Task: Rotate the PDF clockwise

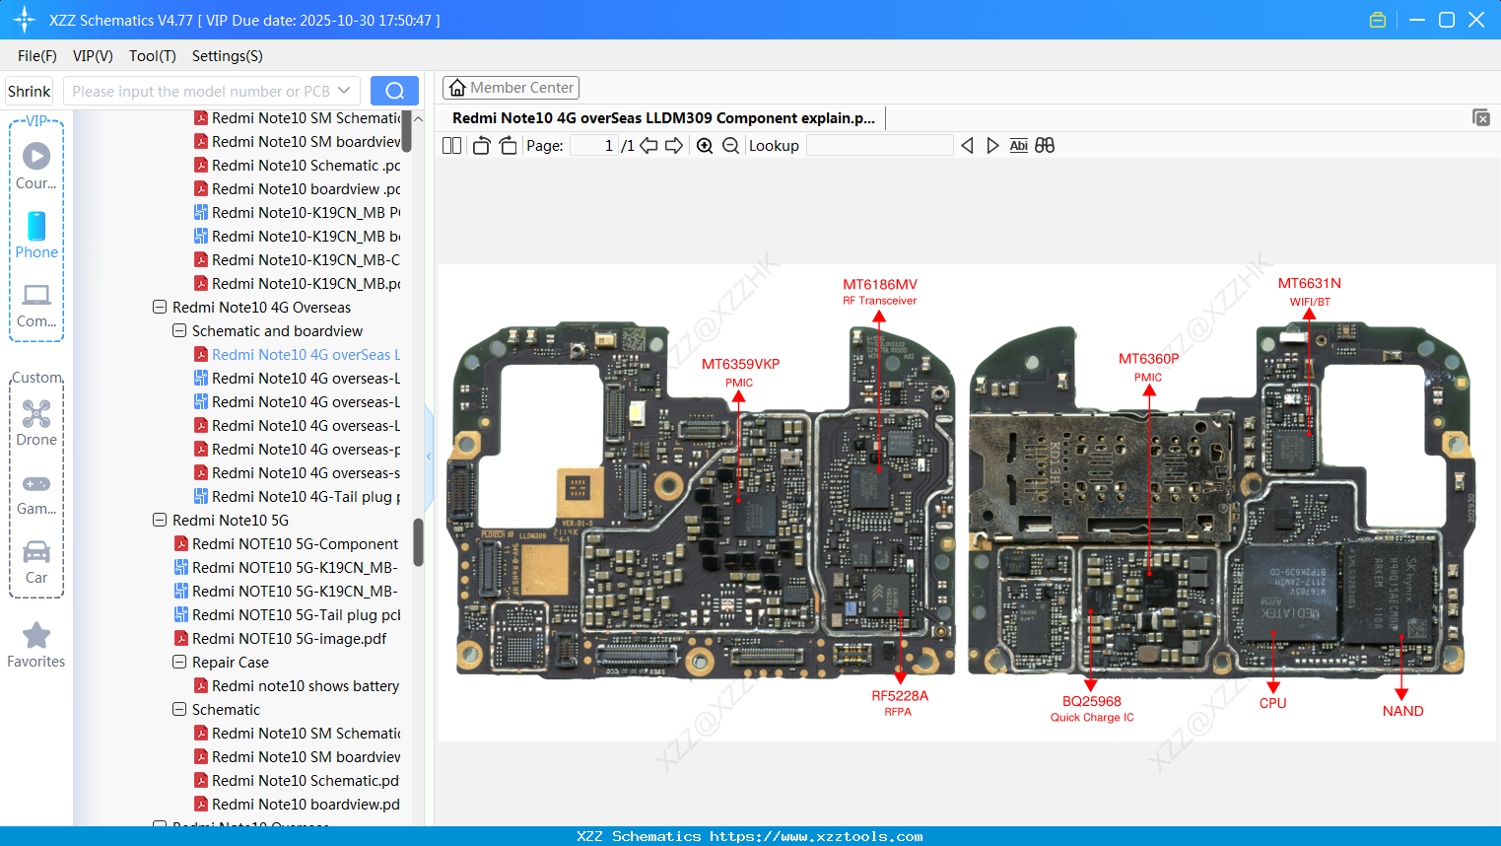Action: 508,145
